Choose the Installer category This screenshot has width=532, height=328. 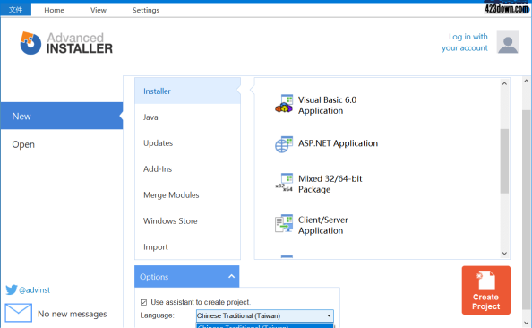tap(187, 91)
